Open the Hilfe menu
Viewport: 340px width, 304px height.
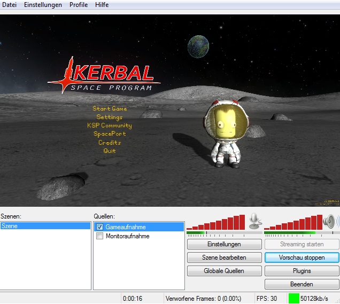(x=102, y=5)
